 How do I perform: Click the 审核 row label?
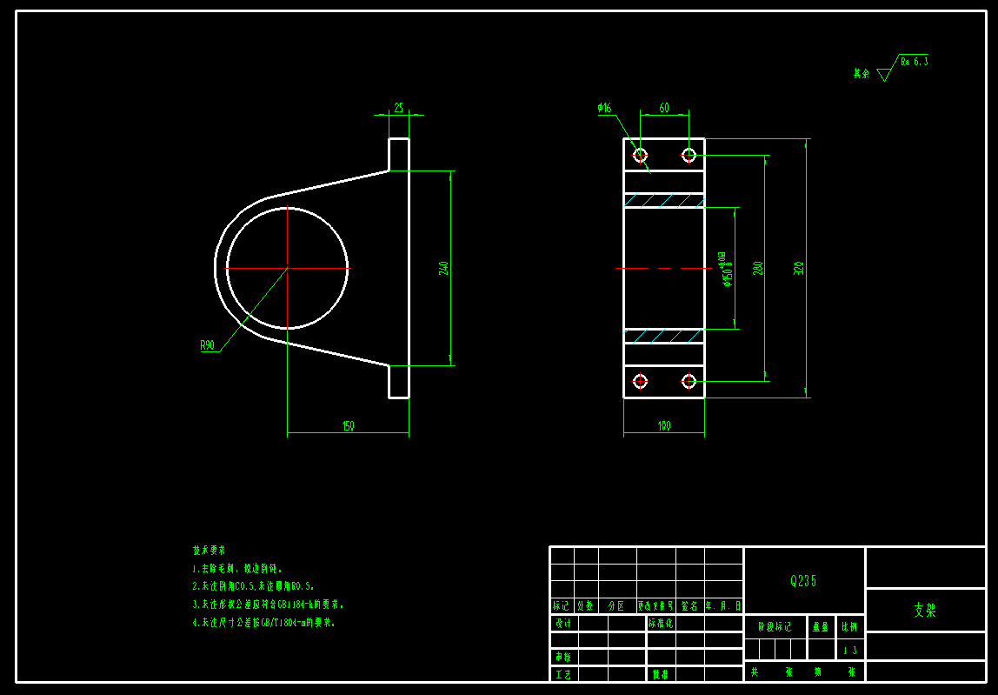pyautogui.click(x=564, y=657)
